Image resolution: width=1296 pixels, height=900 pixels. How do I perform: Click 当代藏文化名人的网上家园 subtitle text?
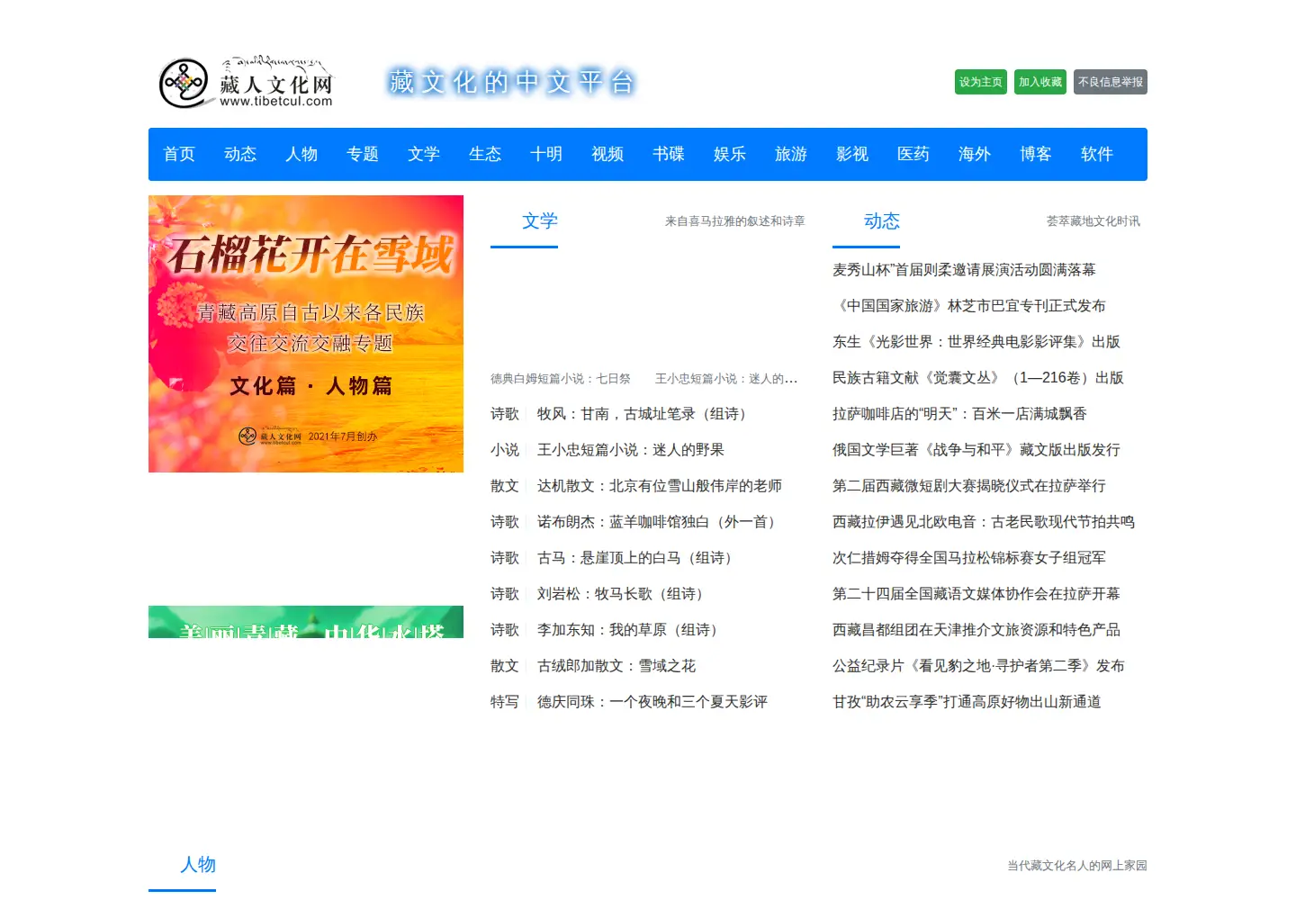1077,866
